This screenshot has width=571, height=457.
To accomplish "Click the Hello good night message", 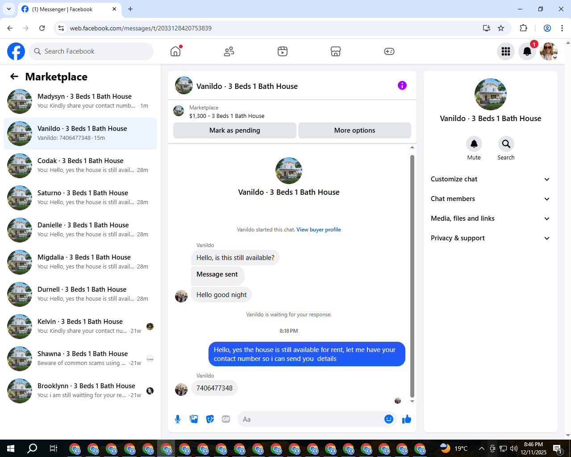I will 221,295.
